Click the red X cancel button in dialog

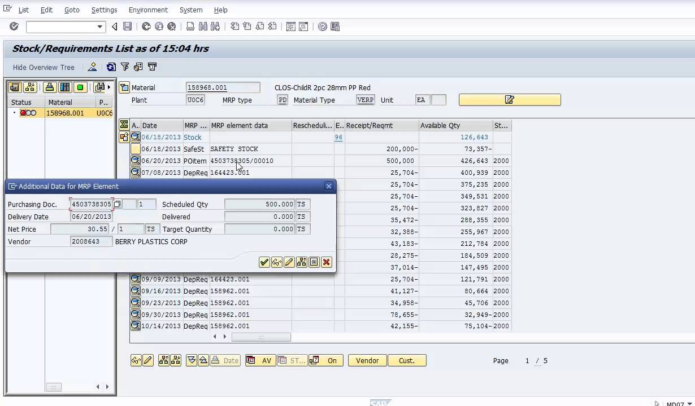tap(326, 262)
